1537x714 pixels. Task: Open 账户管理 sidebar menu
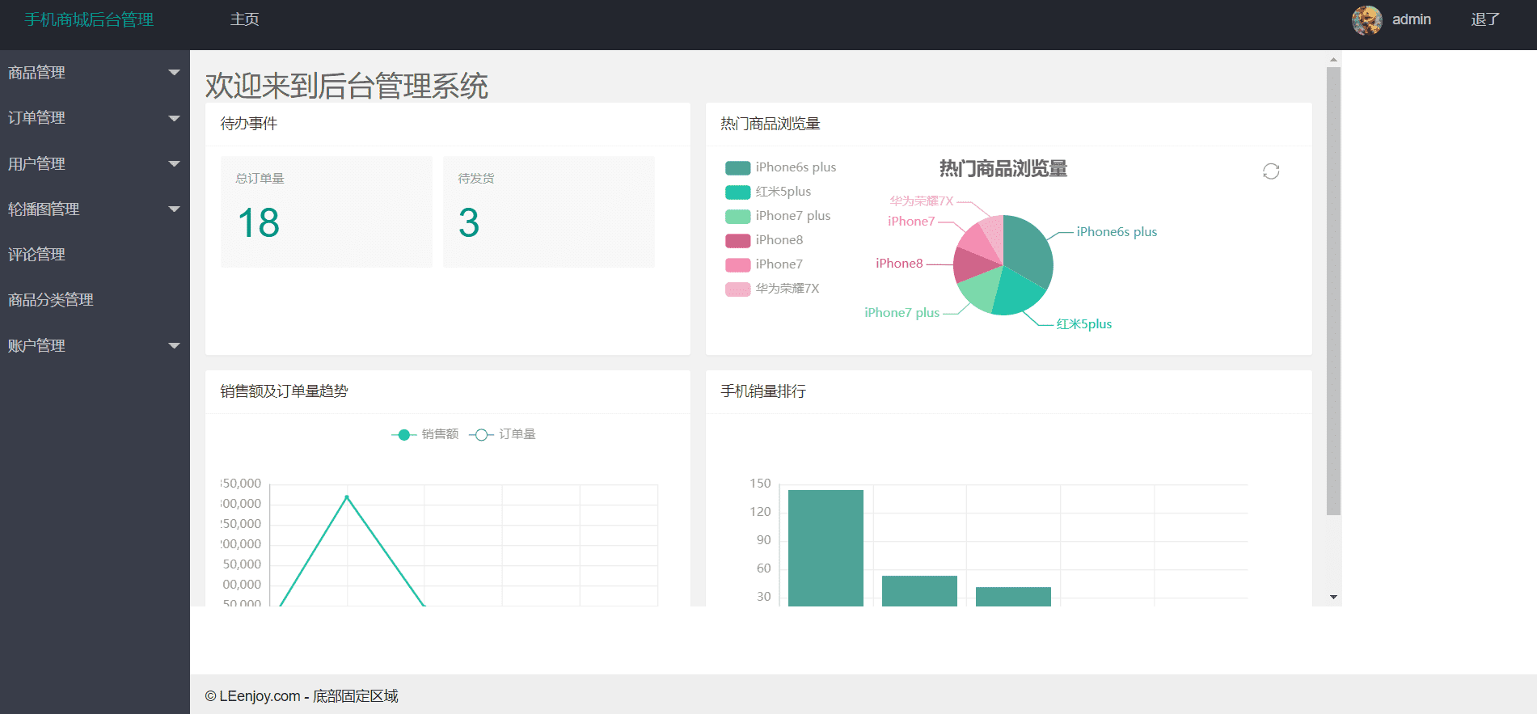[95, 345]
